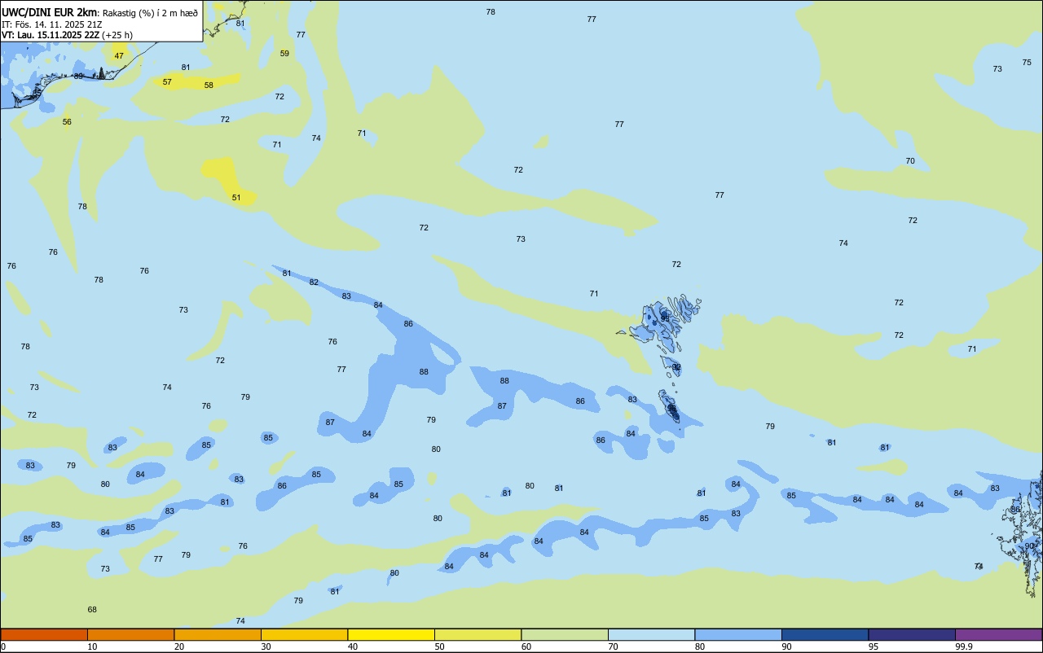Click the 10–20 orange legend swatch

(130, 634)
